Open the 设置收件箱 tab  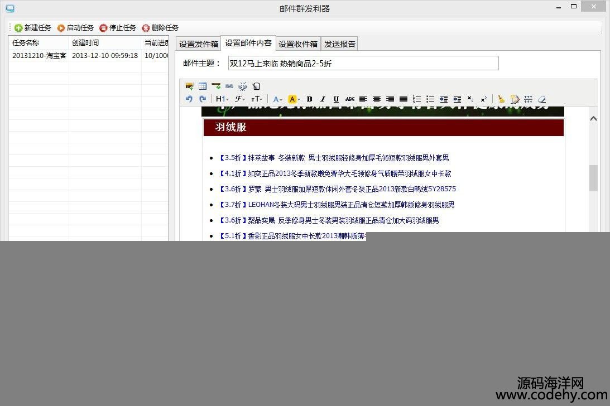click(298, 44)
